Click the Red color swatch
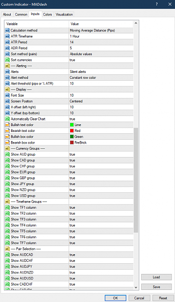This screenshot has height=302, width=175. [72, 131]
